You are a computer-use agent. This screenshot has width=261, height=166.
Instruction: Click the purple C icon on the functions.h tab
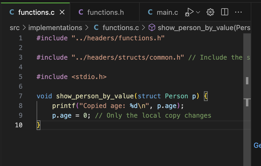point(81,12)
